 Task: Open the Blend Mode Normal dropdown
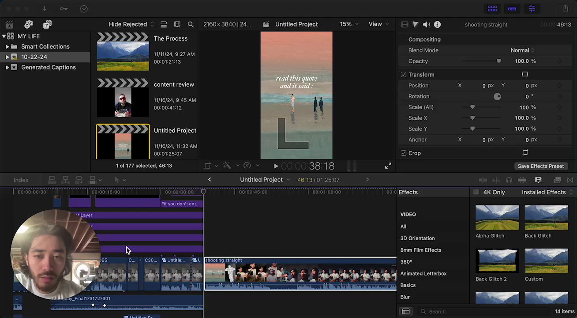point(523,50)
